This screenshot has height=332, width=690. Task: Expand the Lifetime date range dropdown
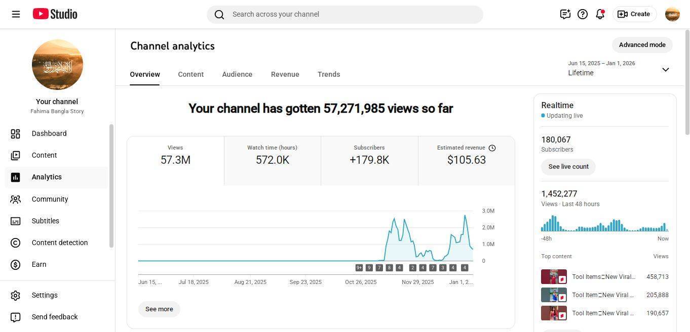coord(665,70)
